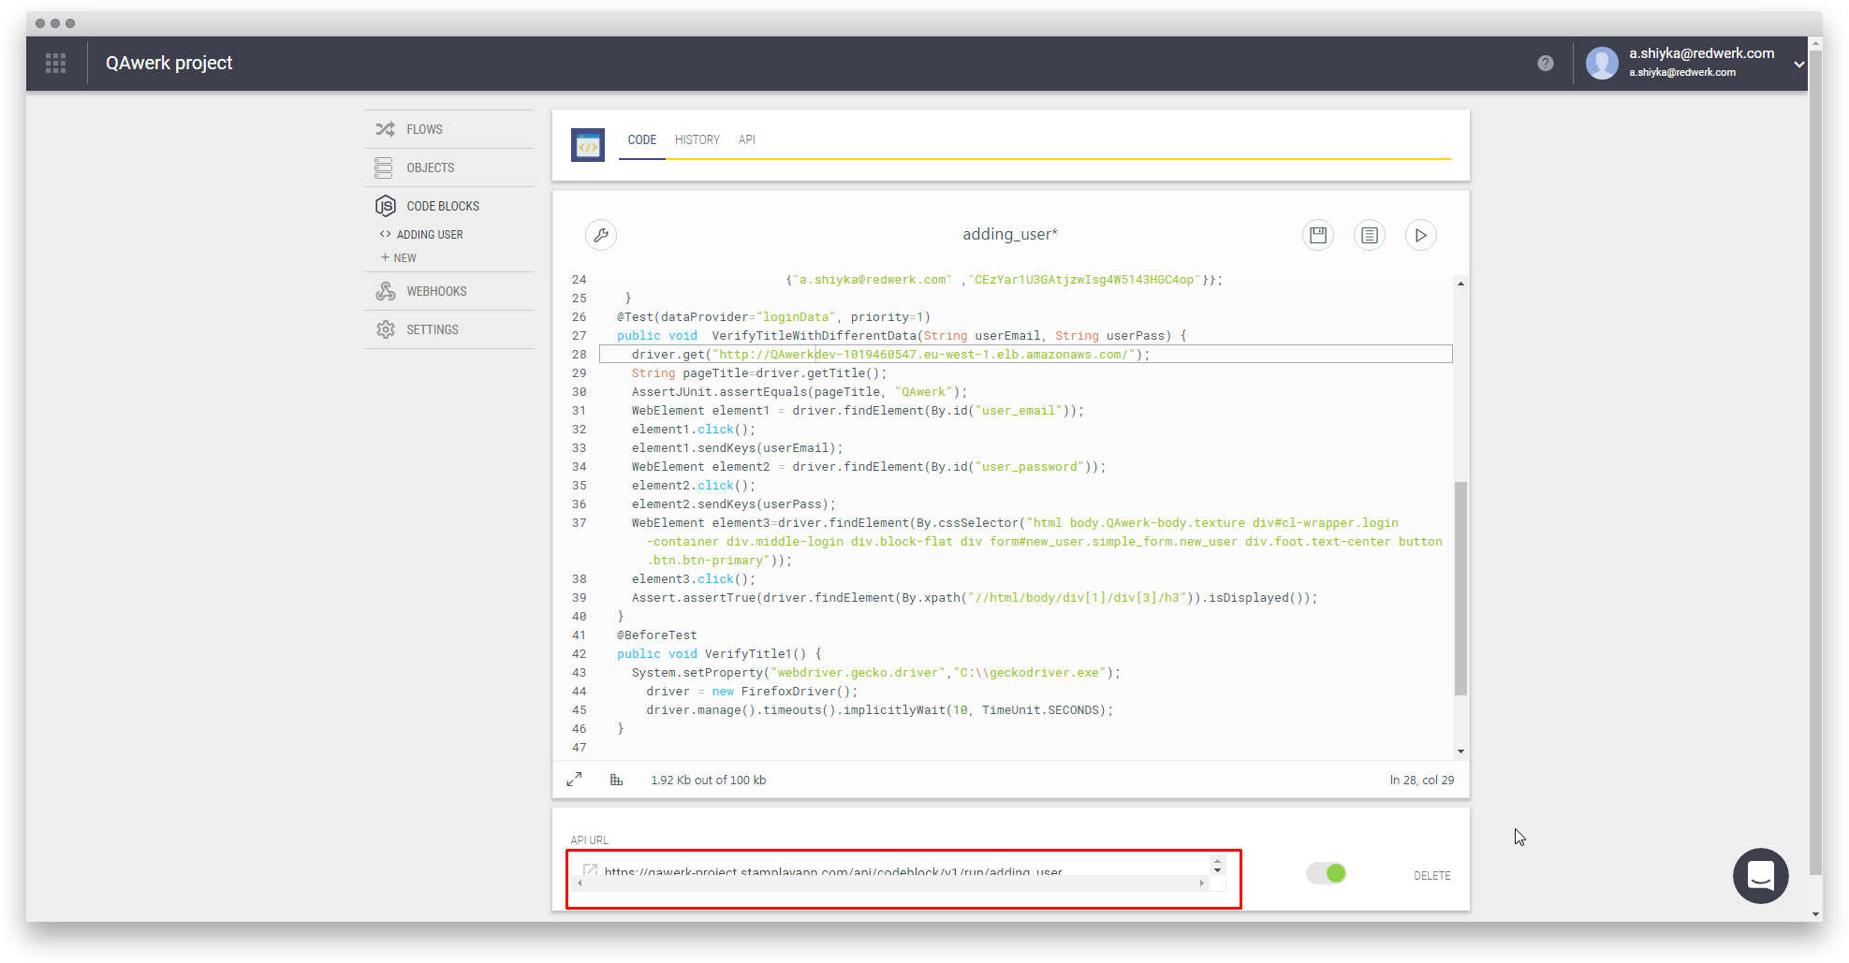
Task: Open the wrench configuration tool
Action: point(601,235)
